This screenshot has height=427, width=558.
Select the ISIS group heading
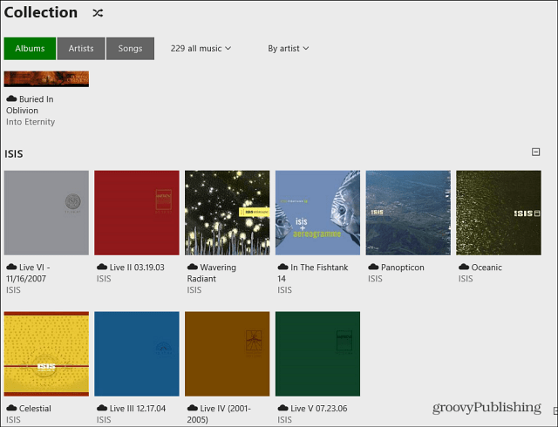[14, 153]
